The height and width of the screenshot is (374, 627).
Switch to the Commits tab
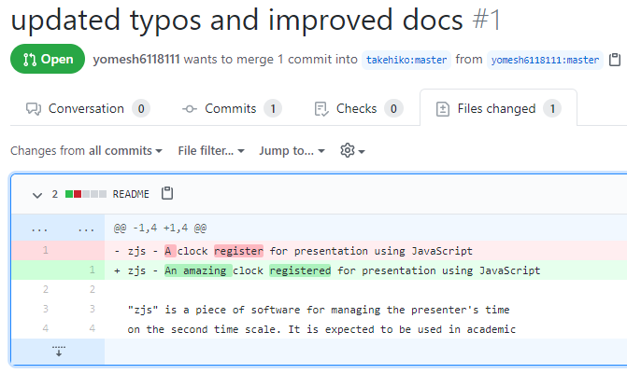click(232, 108)
